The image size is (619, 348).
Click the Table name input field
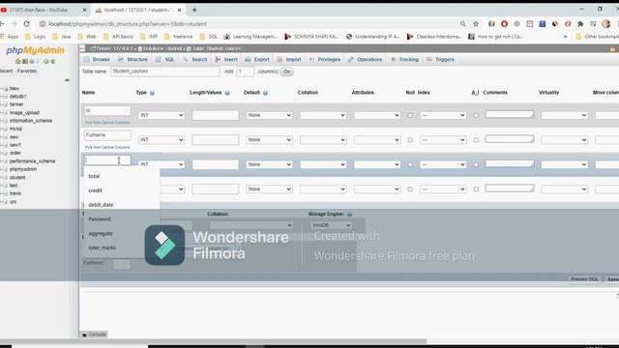165,72
